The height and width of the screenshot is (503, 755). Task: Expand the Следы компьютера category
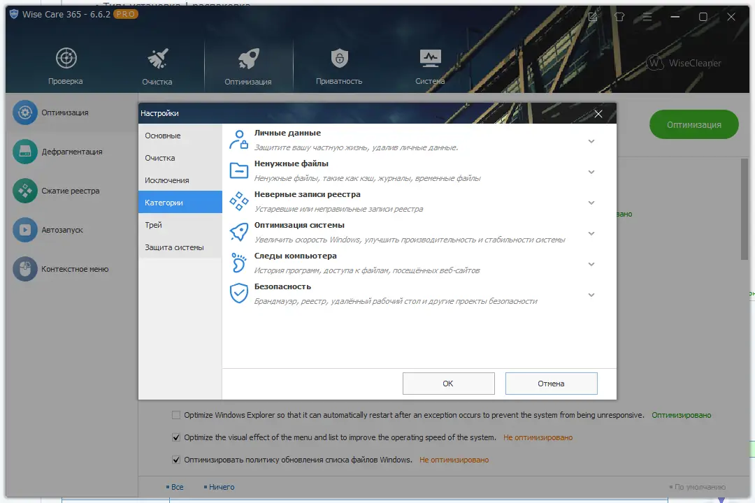pos(591,263)
